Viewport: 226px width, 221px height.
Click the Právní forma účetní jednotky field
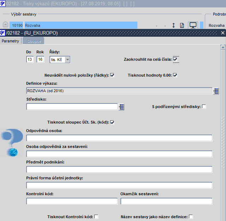(119, 185)
